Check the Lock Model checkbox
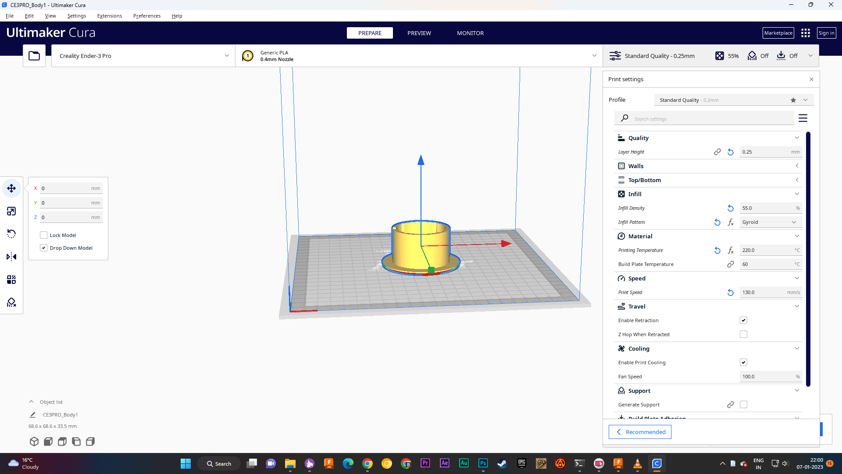Viewport: 842px width, 474px height. pyautogui.click(x=43, y=235)
